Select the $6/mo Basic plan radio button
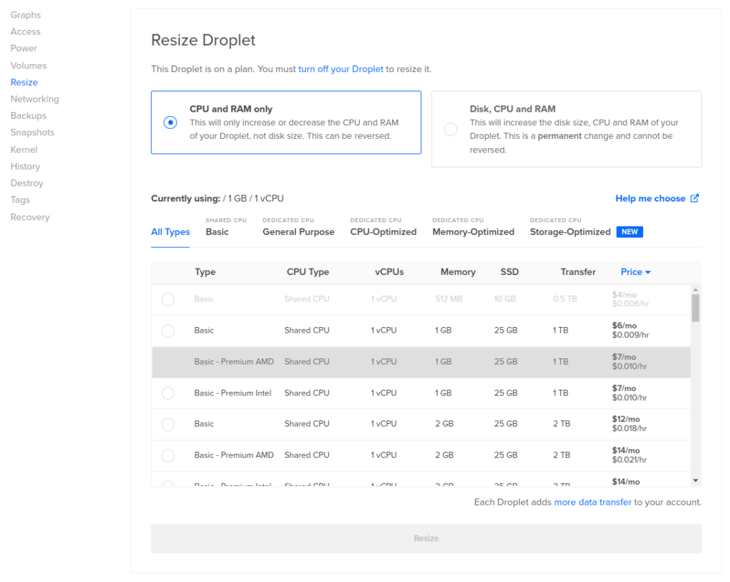Viewport: 730px width, 582px height. coord(168,331)
